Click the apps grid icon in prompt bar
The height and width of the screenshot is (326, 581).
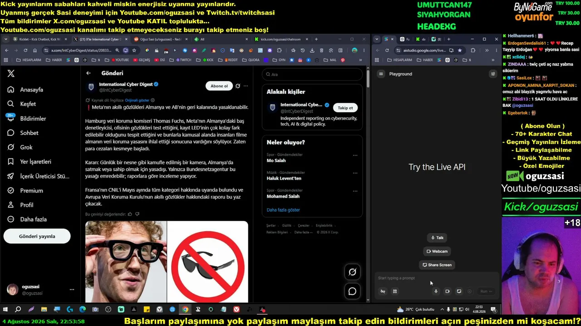pos(395,291)
